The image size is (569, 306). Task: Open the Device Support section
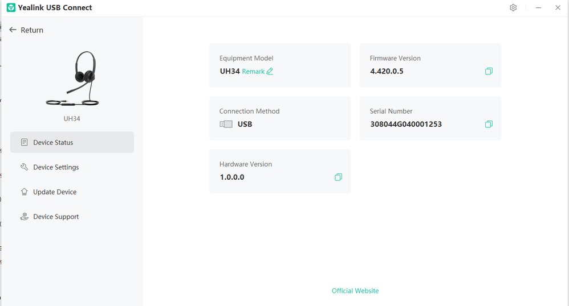click(56, 217)
